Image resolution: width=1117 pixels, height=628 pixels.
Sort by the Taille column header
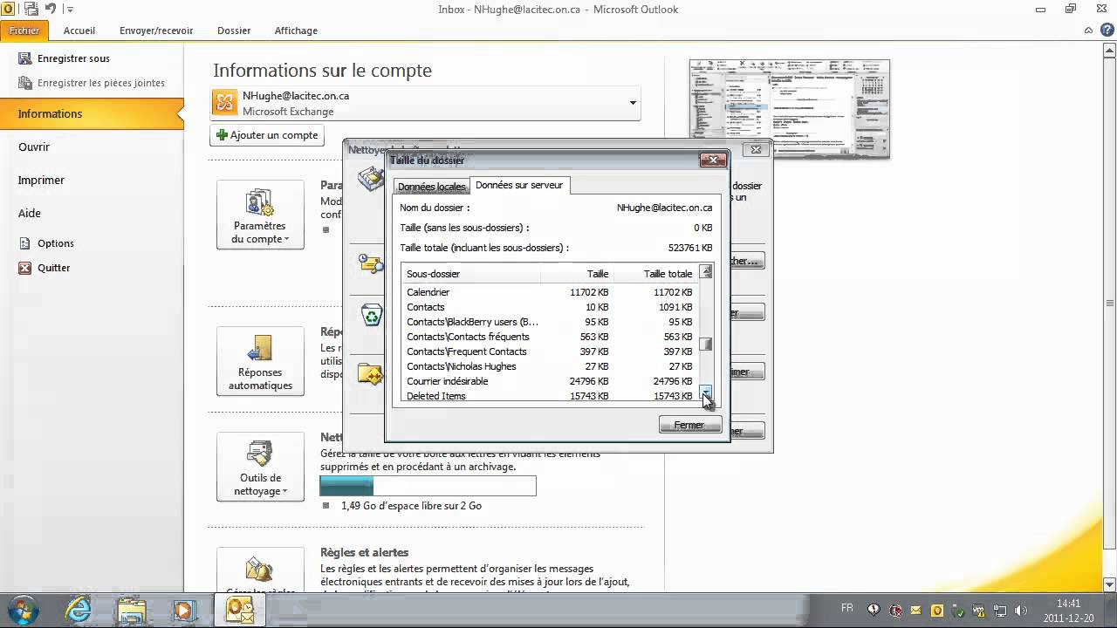(576, 274)
